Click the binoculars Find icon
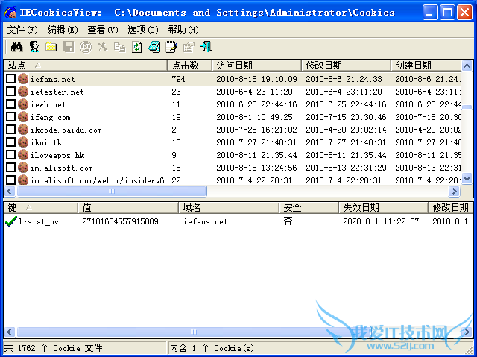Screen dimensions: 477x357 (x=16, y=47)
